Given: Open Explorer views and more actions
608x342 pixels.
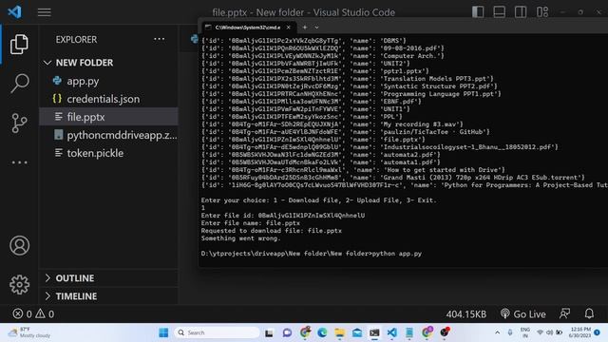Looking at the screenshot, I should tap(159, 39).
